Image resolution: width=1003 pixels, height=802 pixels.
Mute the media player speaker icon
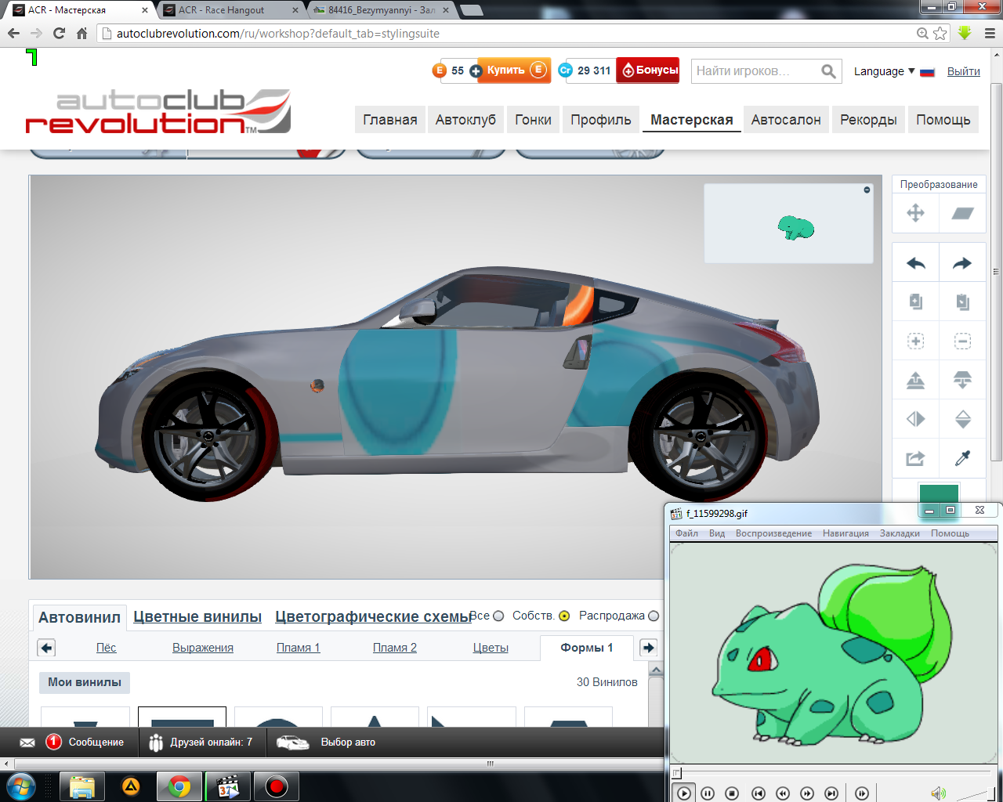[x=938, y=793]
